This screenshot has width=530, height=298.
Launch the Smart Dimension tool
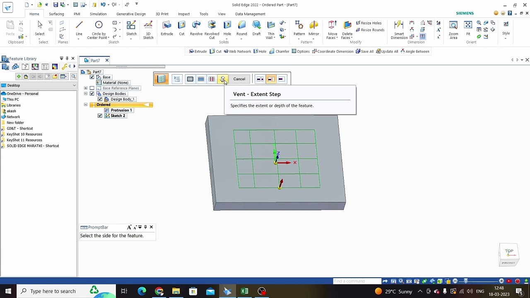click(399, 30)
